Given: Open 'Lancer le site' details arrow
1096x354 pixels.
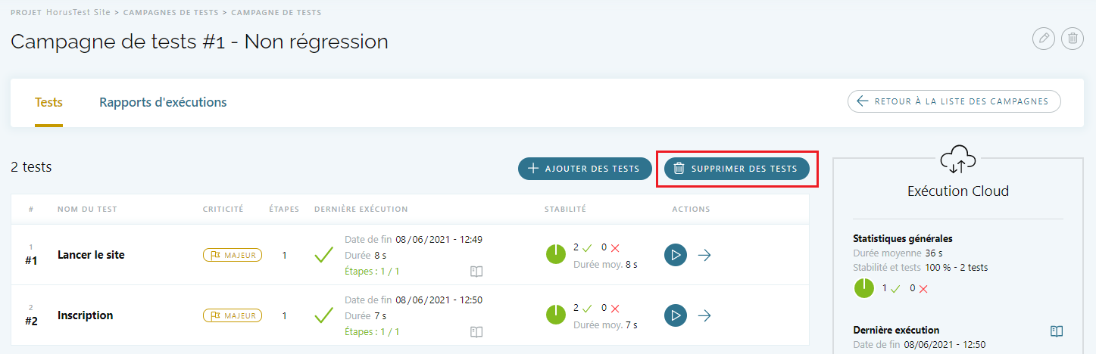Looking at the screenshot, I should pyautogui.click(x=704, y=255).
